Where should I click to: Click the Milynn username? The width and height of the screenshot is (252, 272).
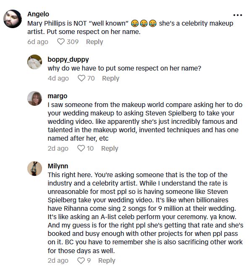(x=58, y=166)
